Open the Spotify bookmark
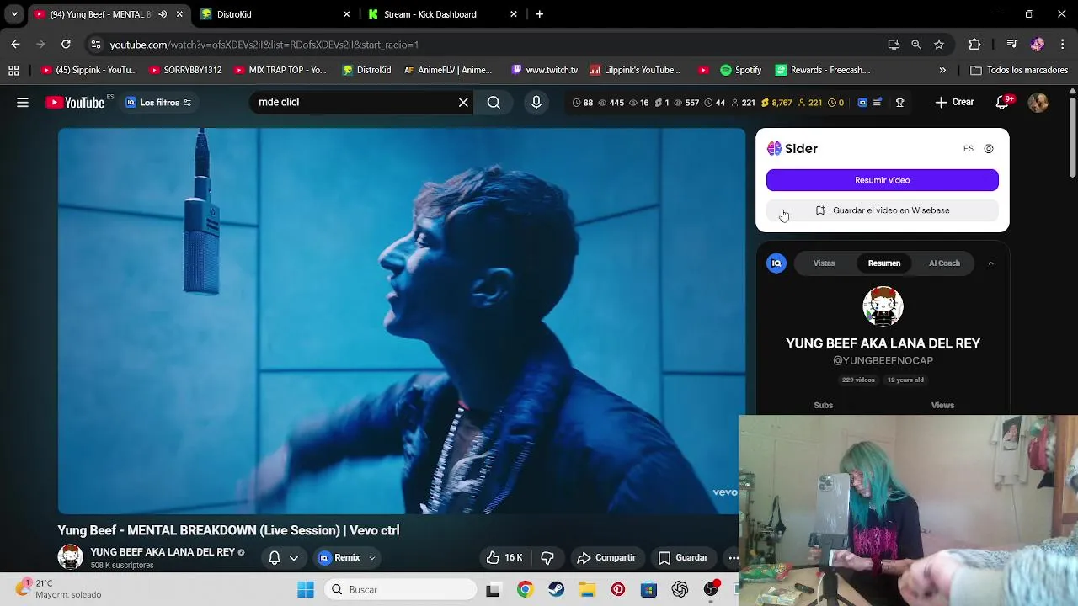The height and width of the screenshot is (606, 1078). point(741,70)
